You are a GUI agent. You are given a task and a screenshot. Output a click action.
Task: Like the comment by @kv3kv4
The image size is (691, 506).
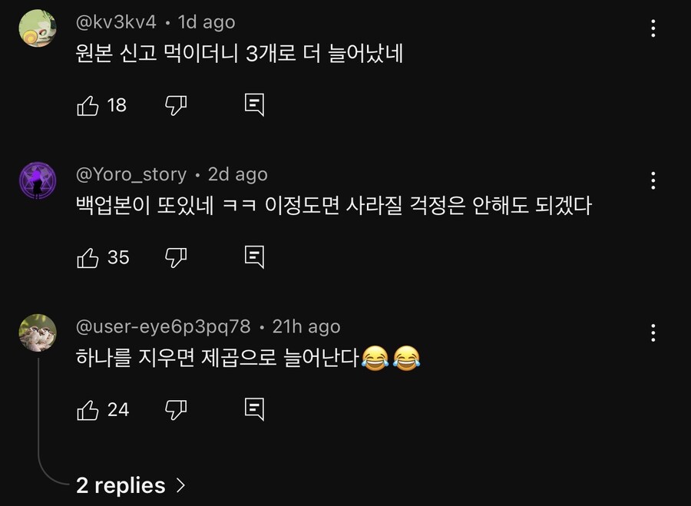point(88,105)
